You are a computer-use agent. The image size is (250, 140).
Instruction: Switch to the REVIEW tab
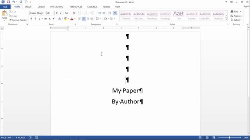106,7
